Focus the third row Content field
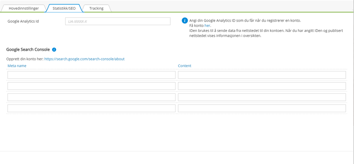 262,97
